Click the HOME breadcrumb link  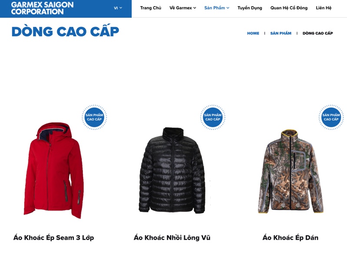(253, 33)
